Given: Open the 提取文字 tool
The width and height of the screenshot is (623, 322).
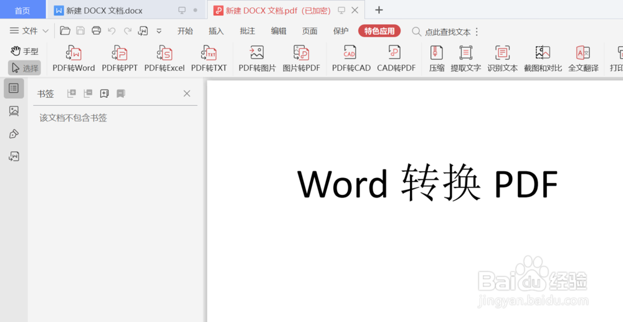Looking at the screenshot, I should pyautogui.click(x=465, y=59).
